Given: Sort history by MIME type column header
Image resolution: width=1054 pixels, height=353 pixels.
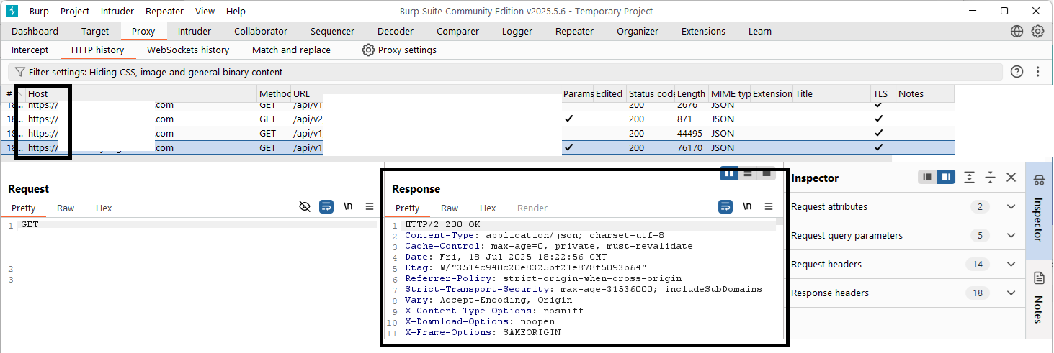Looking at the screenshot, I should point(730,93).
